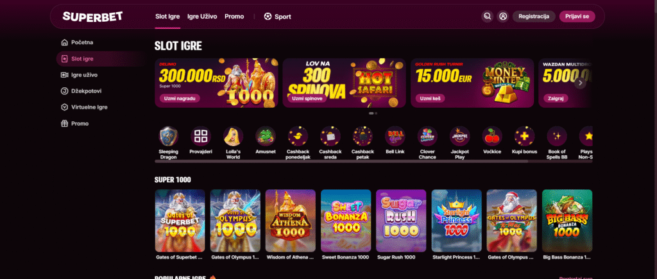Screen dimensions: 657x279
Task: Click the user account icon
Action: [503, 16]
